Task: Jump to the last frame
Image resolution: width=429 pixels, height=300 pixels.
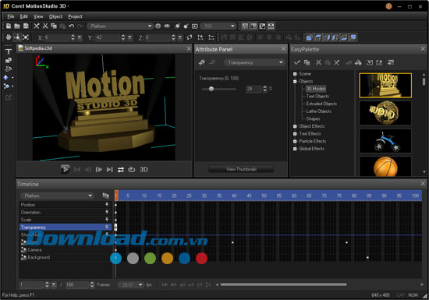Action: pos(110,170)
